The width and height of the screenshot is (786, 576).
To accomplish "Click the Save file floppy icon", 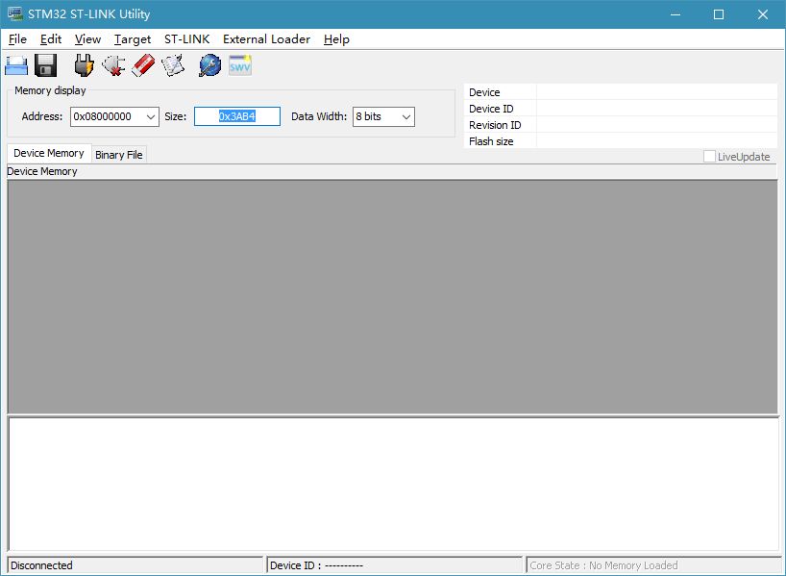I will 45,65.
